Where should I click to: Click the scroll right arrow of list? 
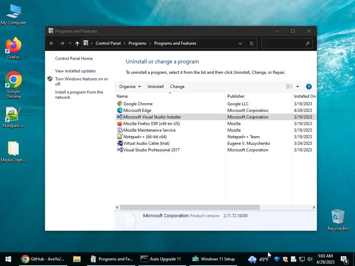[x=314, y=207]
